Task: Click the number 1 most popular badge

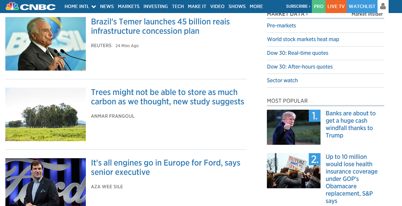Action: [314, 116]
